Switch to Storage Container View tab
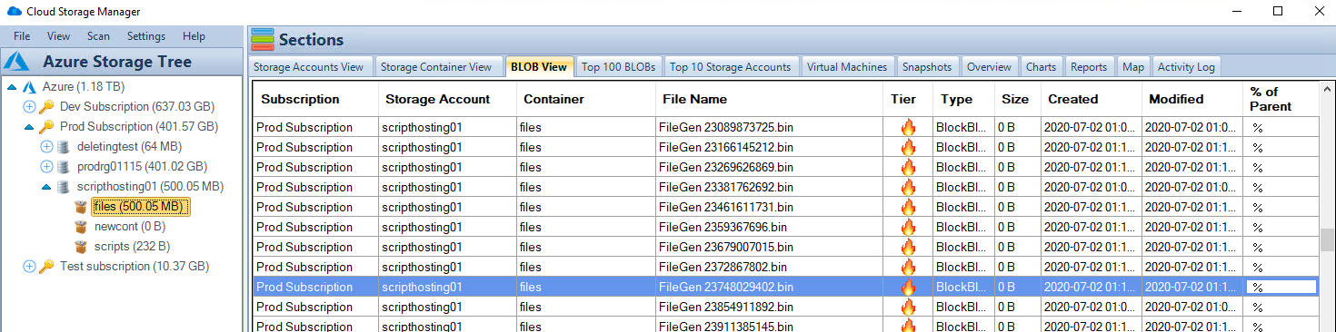The image size is (1336, 332). pyautogui.click(x=436, y=66)
